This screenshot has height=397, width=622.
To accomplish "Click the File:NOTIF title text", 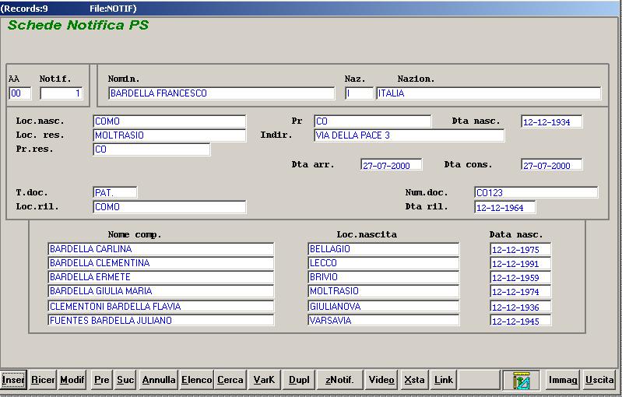I will coord(113,9).
